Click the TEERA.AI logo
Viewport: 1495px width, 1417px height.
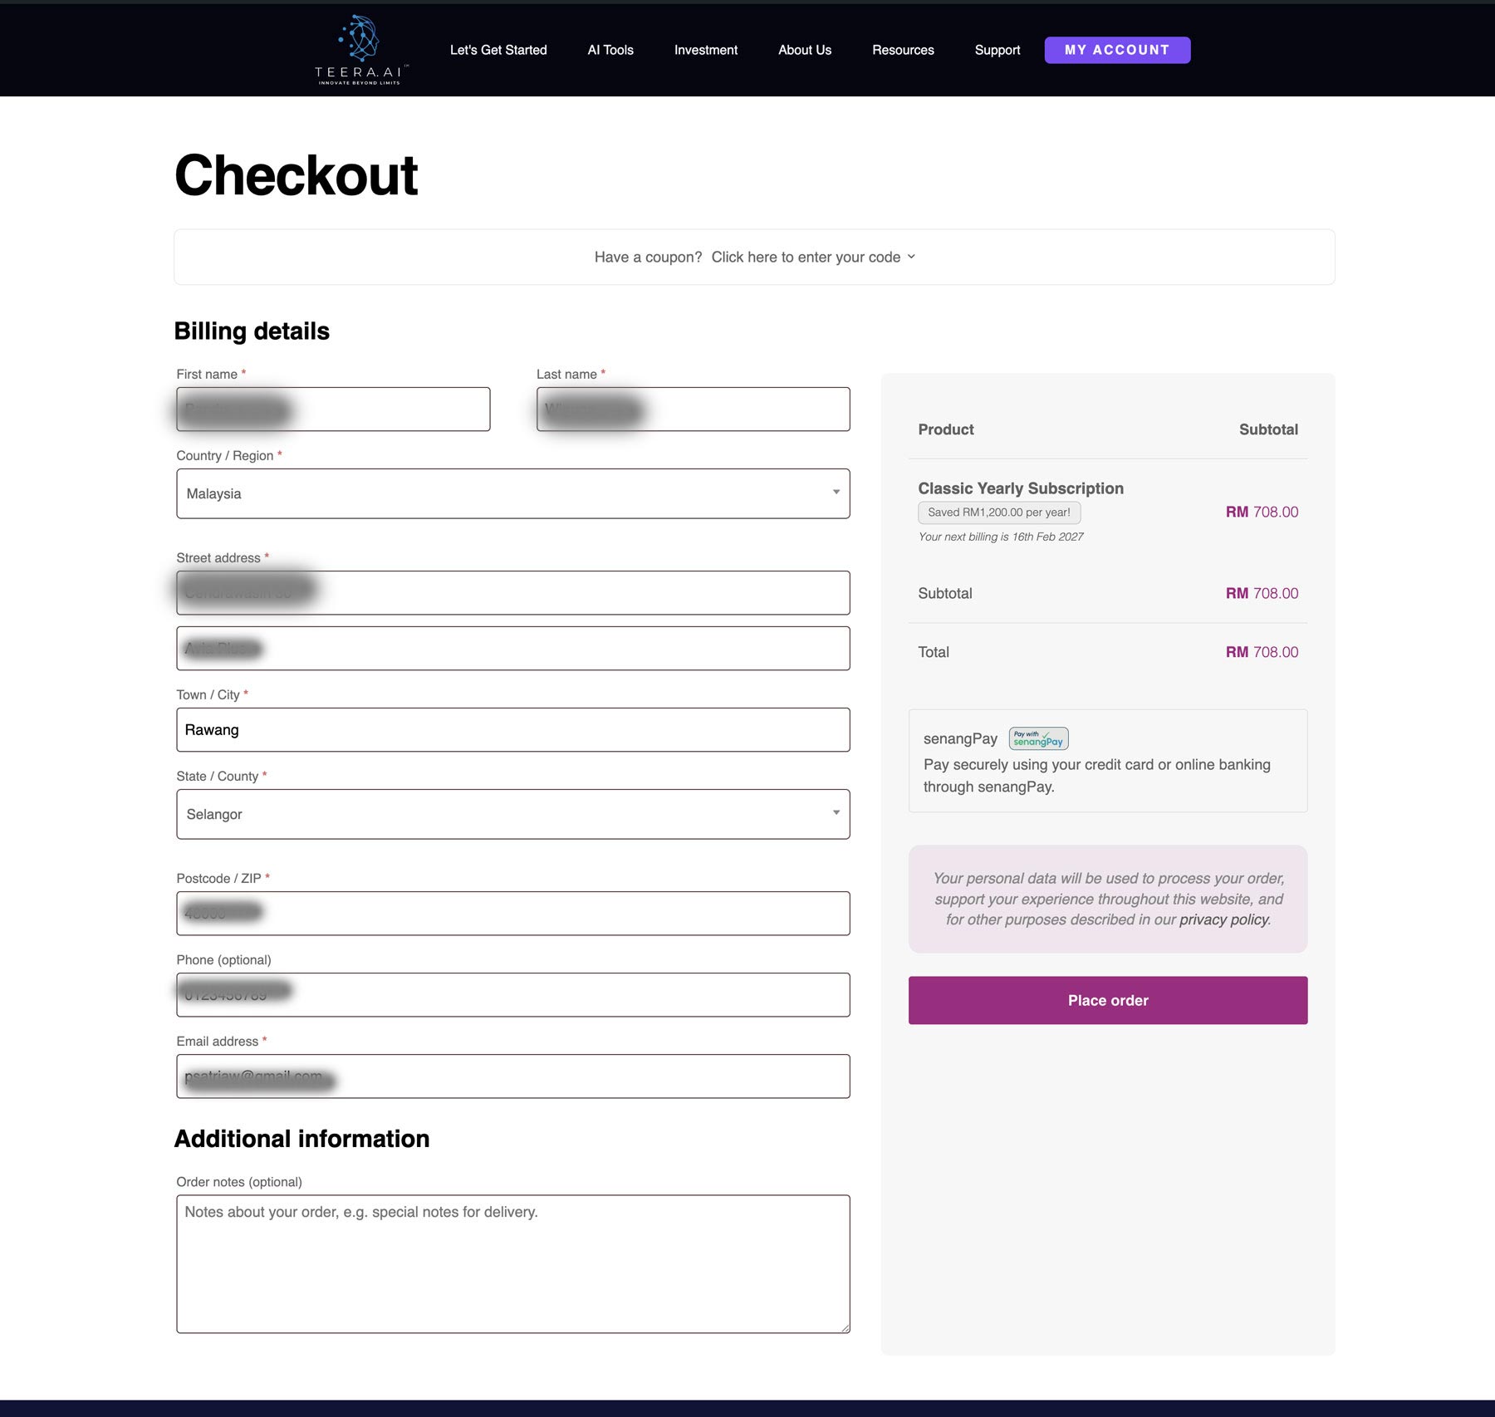pos(360,50)
